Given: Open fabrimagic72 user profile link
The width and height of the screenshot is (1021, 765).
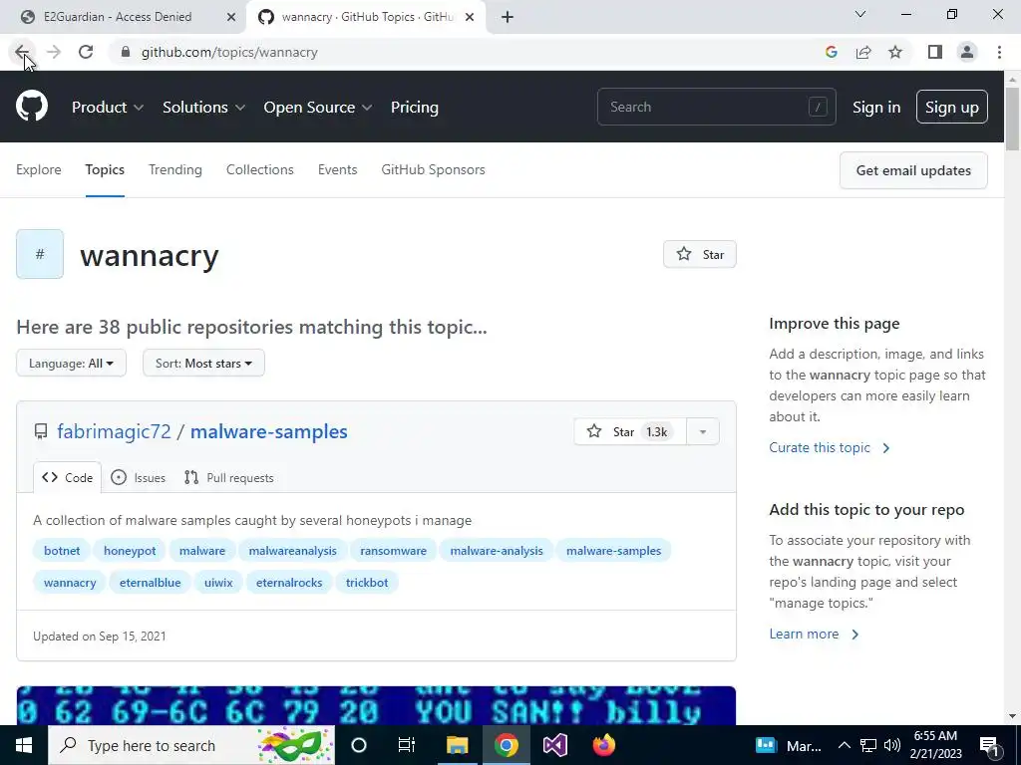Looking at the screenshot, I should tap(114, 431).
